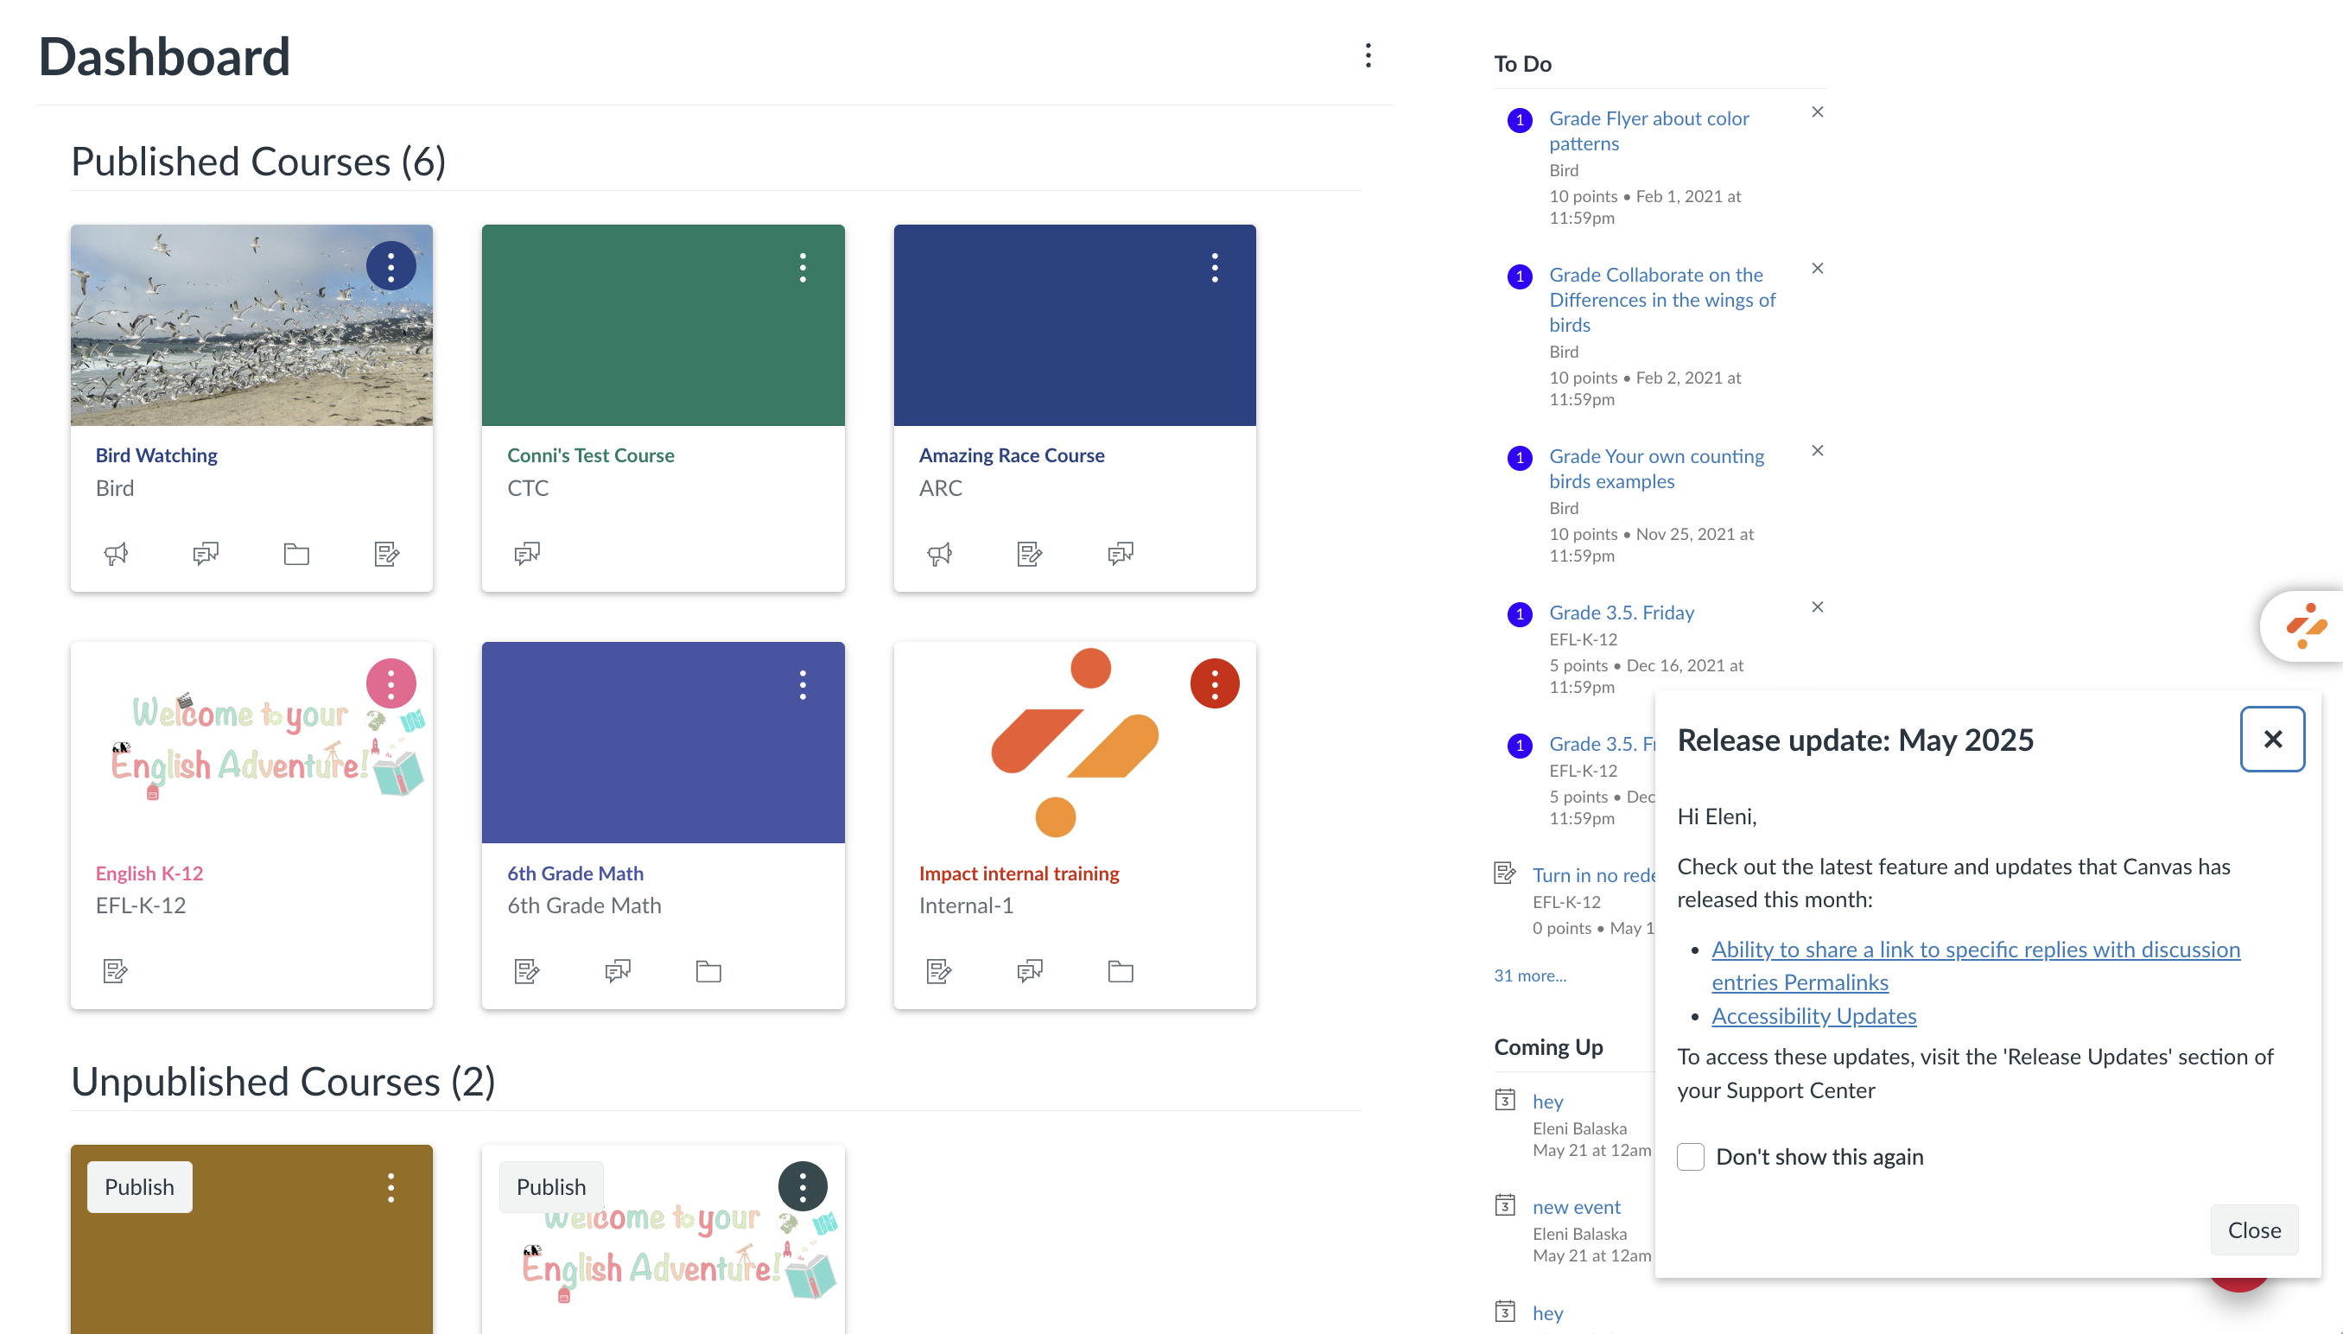This screenshot has height=1334, width=2343.
Task: Click the Impact floating widget icon
Action: pos(2306,626)
